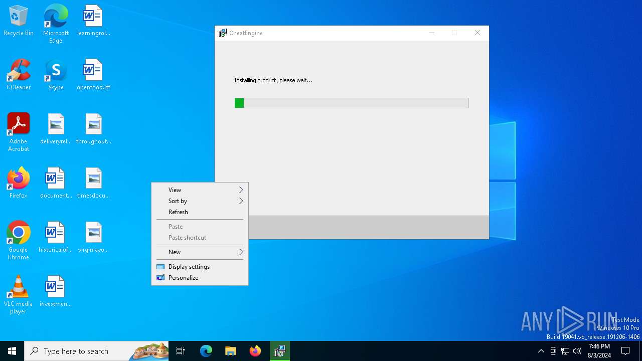This screenshot has width=642, height=361.
Task: Choose Refresh from the context menu
Action: click(200, 212)
